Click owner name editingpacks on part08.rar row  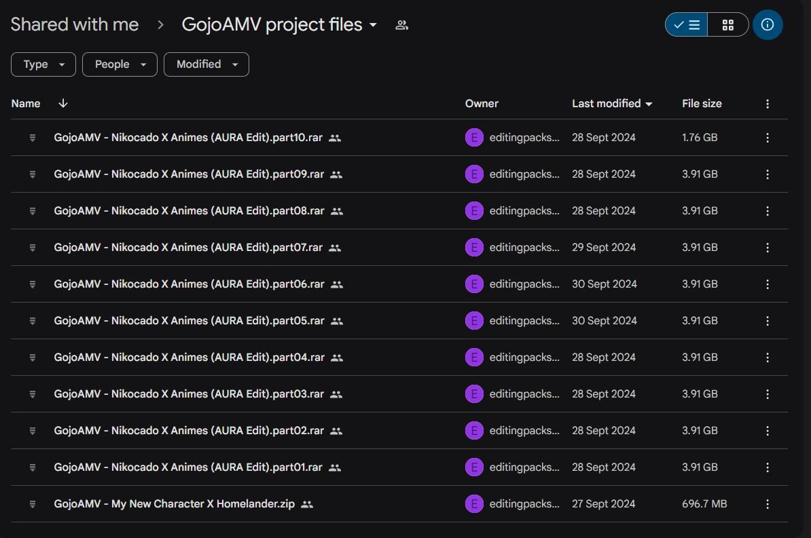pyautogui.click(x=524, y=211)
